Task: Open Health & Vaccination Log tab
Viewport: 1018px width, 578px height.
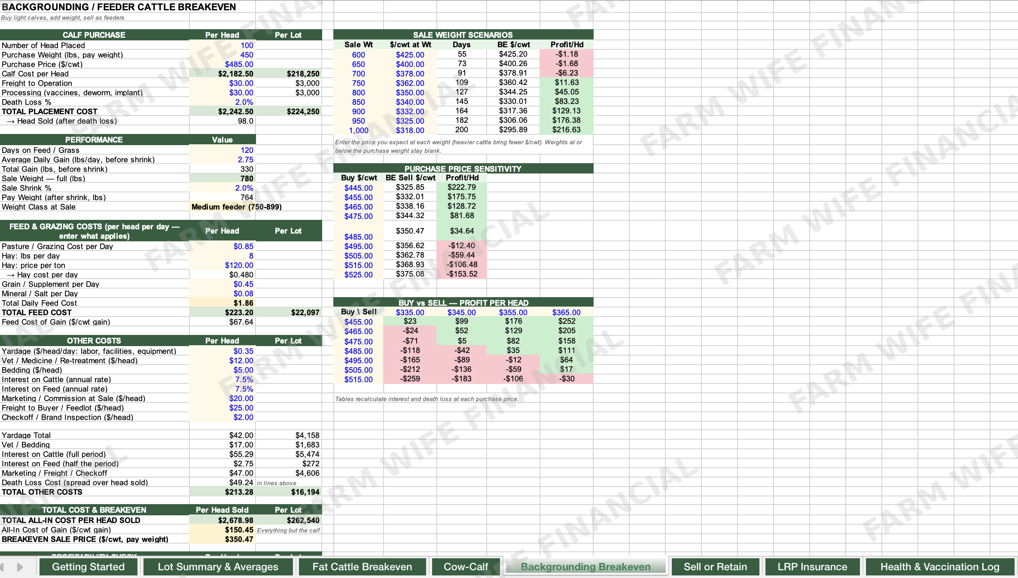Action: pos(940,567)
